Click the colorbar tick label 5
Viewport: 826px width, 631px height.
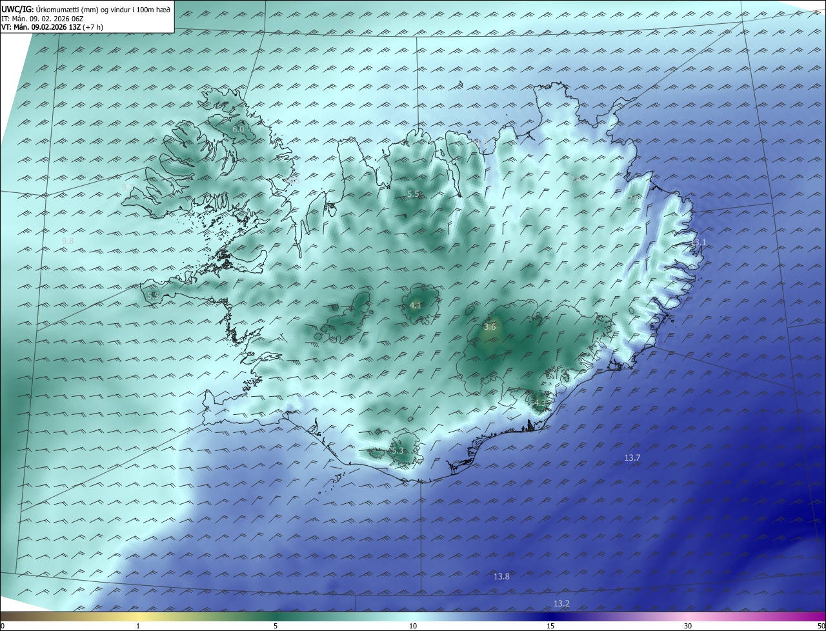(276, 626)
